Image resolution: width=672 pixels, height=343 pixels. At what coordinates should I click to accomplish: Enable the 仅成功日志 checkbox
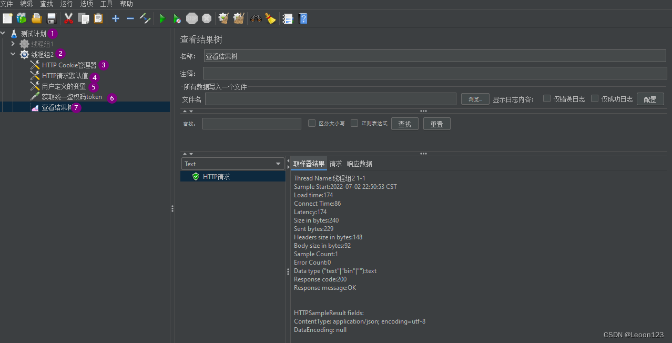595,98
